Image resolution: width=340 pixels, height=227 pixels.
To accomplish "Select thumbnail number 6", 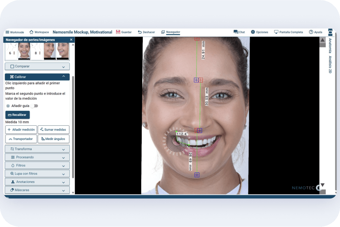I will 11,51.
